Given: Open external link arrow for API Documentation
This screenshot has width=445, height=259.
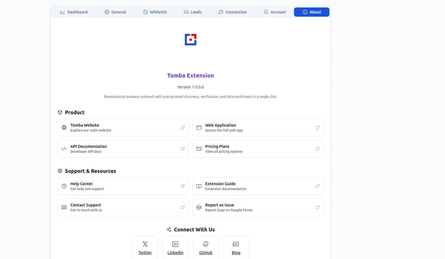Looking at the screenshot, I should click(183, 149).
